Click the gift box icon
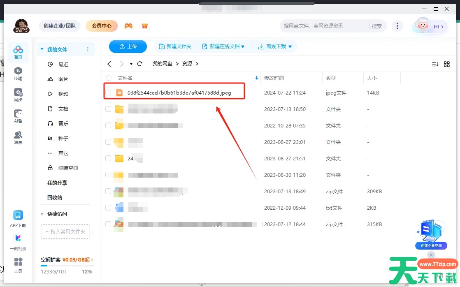 (144, 26)
